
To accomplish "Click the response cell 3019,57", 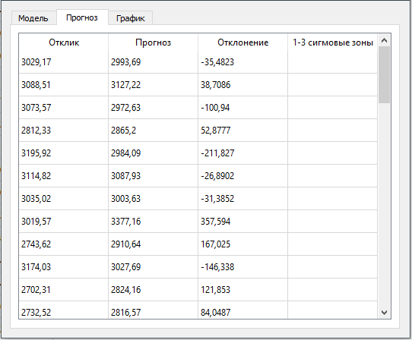I will [64, 222].
